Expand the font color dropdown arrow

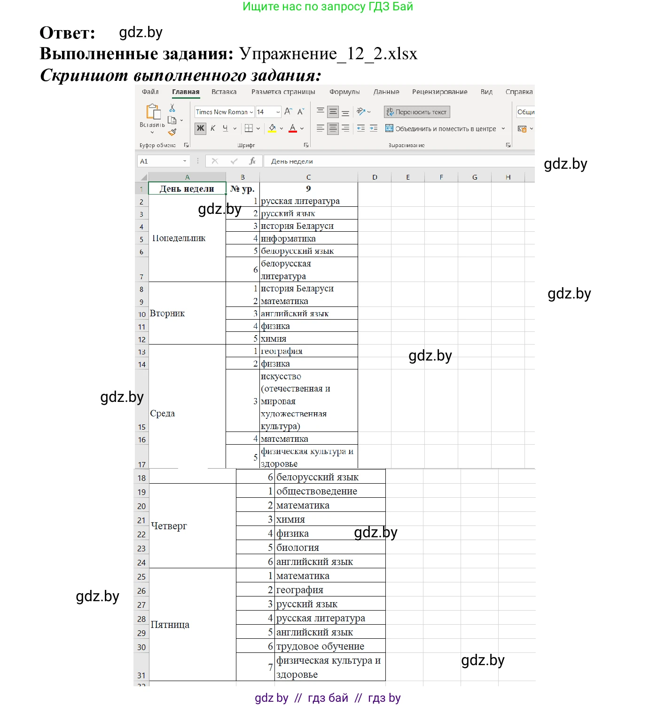[x=302, y=128]
